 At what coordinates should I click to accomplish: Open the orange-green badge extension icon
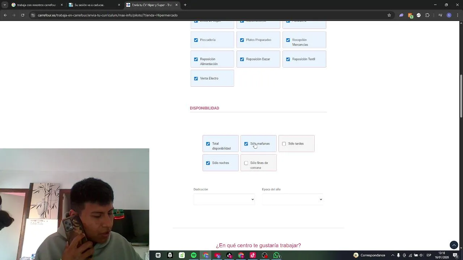click(x=410, y=15)
